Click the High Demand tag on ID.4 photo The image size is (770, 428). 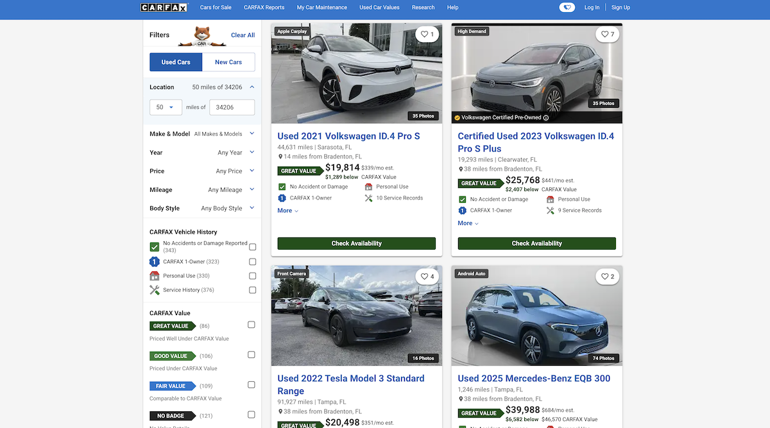tap(472, 31)
